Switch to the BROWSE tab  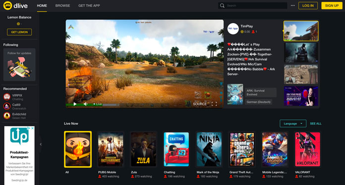(63, 6)
